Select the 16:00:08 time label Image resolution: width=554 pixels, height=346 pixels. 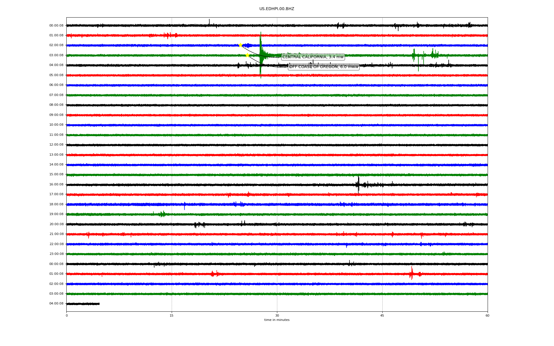tap(56, 185)
